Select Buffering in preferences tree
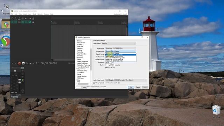The width and height of the screenshot is (224, 126). point(80,44)
